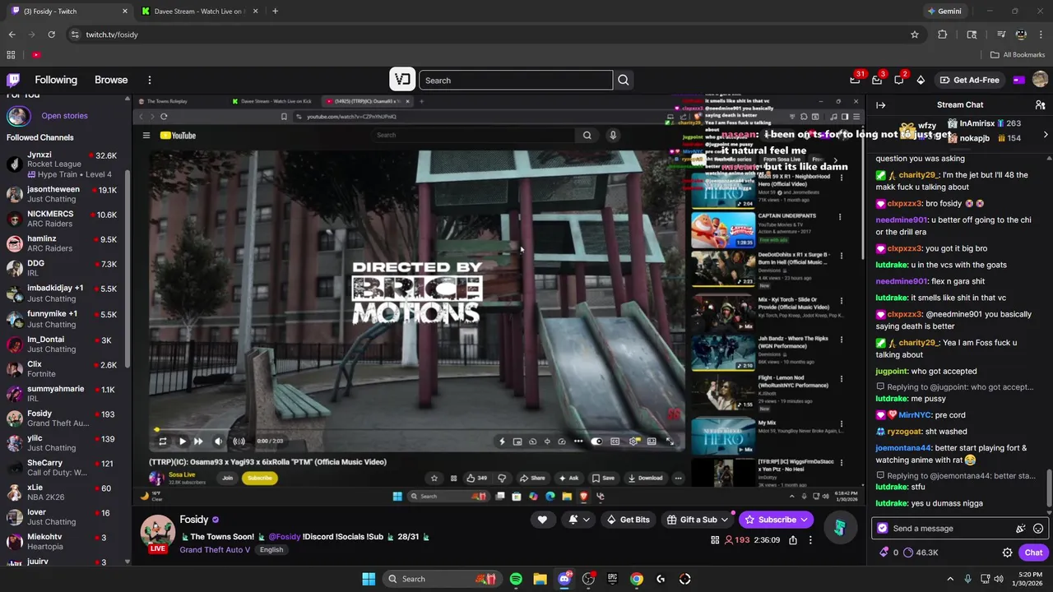Click the YouTube bookmark shortcut icon
Image resolution: width=1053 pixels, height=592 pixels.
[x=36, y=55]
